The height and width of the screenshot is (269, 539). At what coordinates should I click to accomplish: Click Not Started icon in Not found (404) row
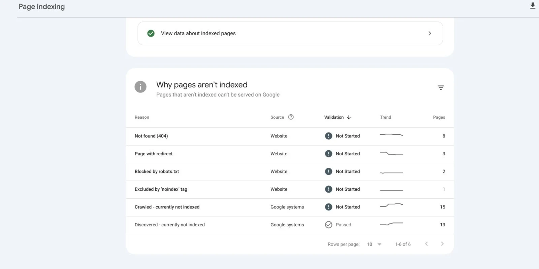click(328, 136)
